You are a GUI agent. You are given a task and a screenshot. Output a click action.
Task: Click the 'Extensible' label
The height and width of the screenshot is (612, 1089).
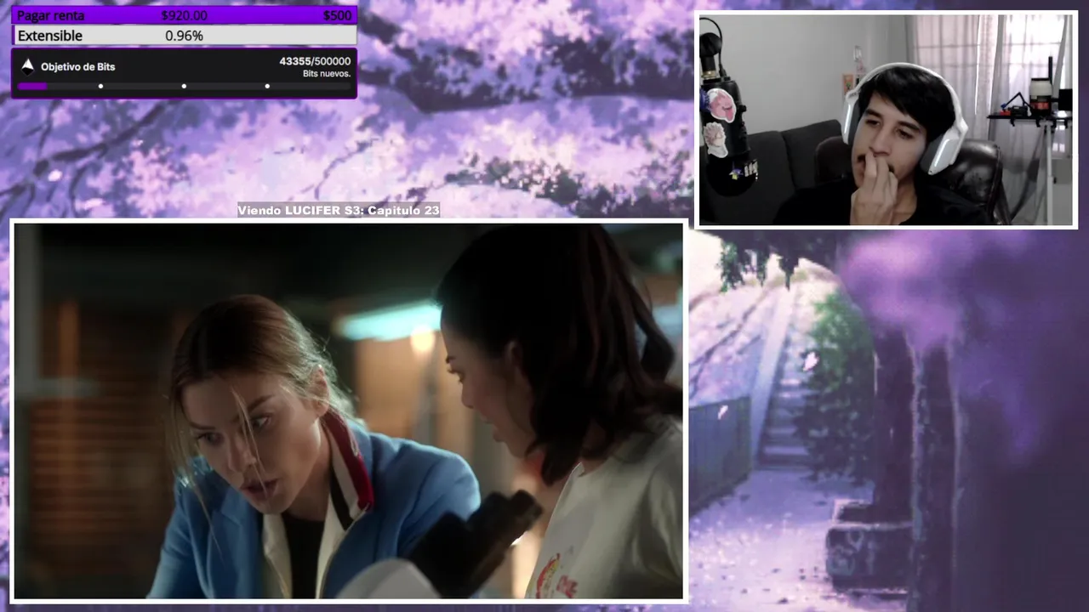(x=50, y=36)
